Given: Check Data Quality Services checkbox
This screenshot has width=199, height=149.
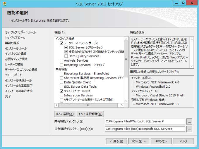Looking at the screenshot, I should pos(66,56).
